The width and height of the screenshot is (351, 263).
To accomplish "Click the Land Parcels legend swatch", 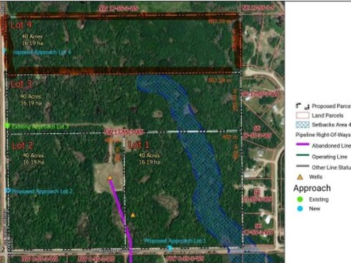I will point(302,116).
